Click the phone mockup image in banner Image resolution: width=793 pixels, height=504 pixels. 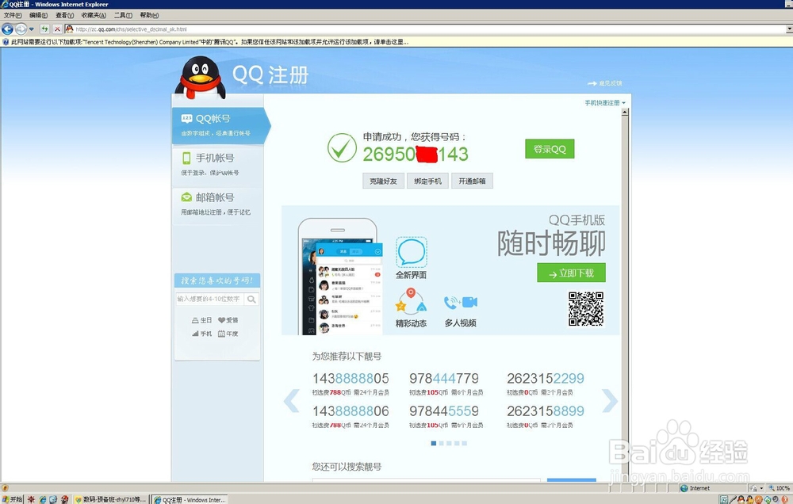pyautogui.click(x=340, y=277)
